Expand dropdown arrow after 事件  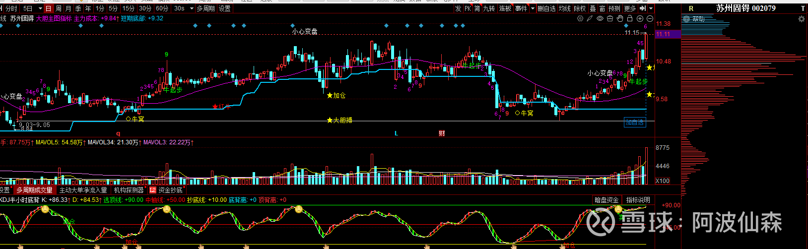(x=533, y=8)
